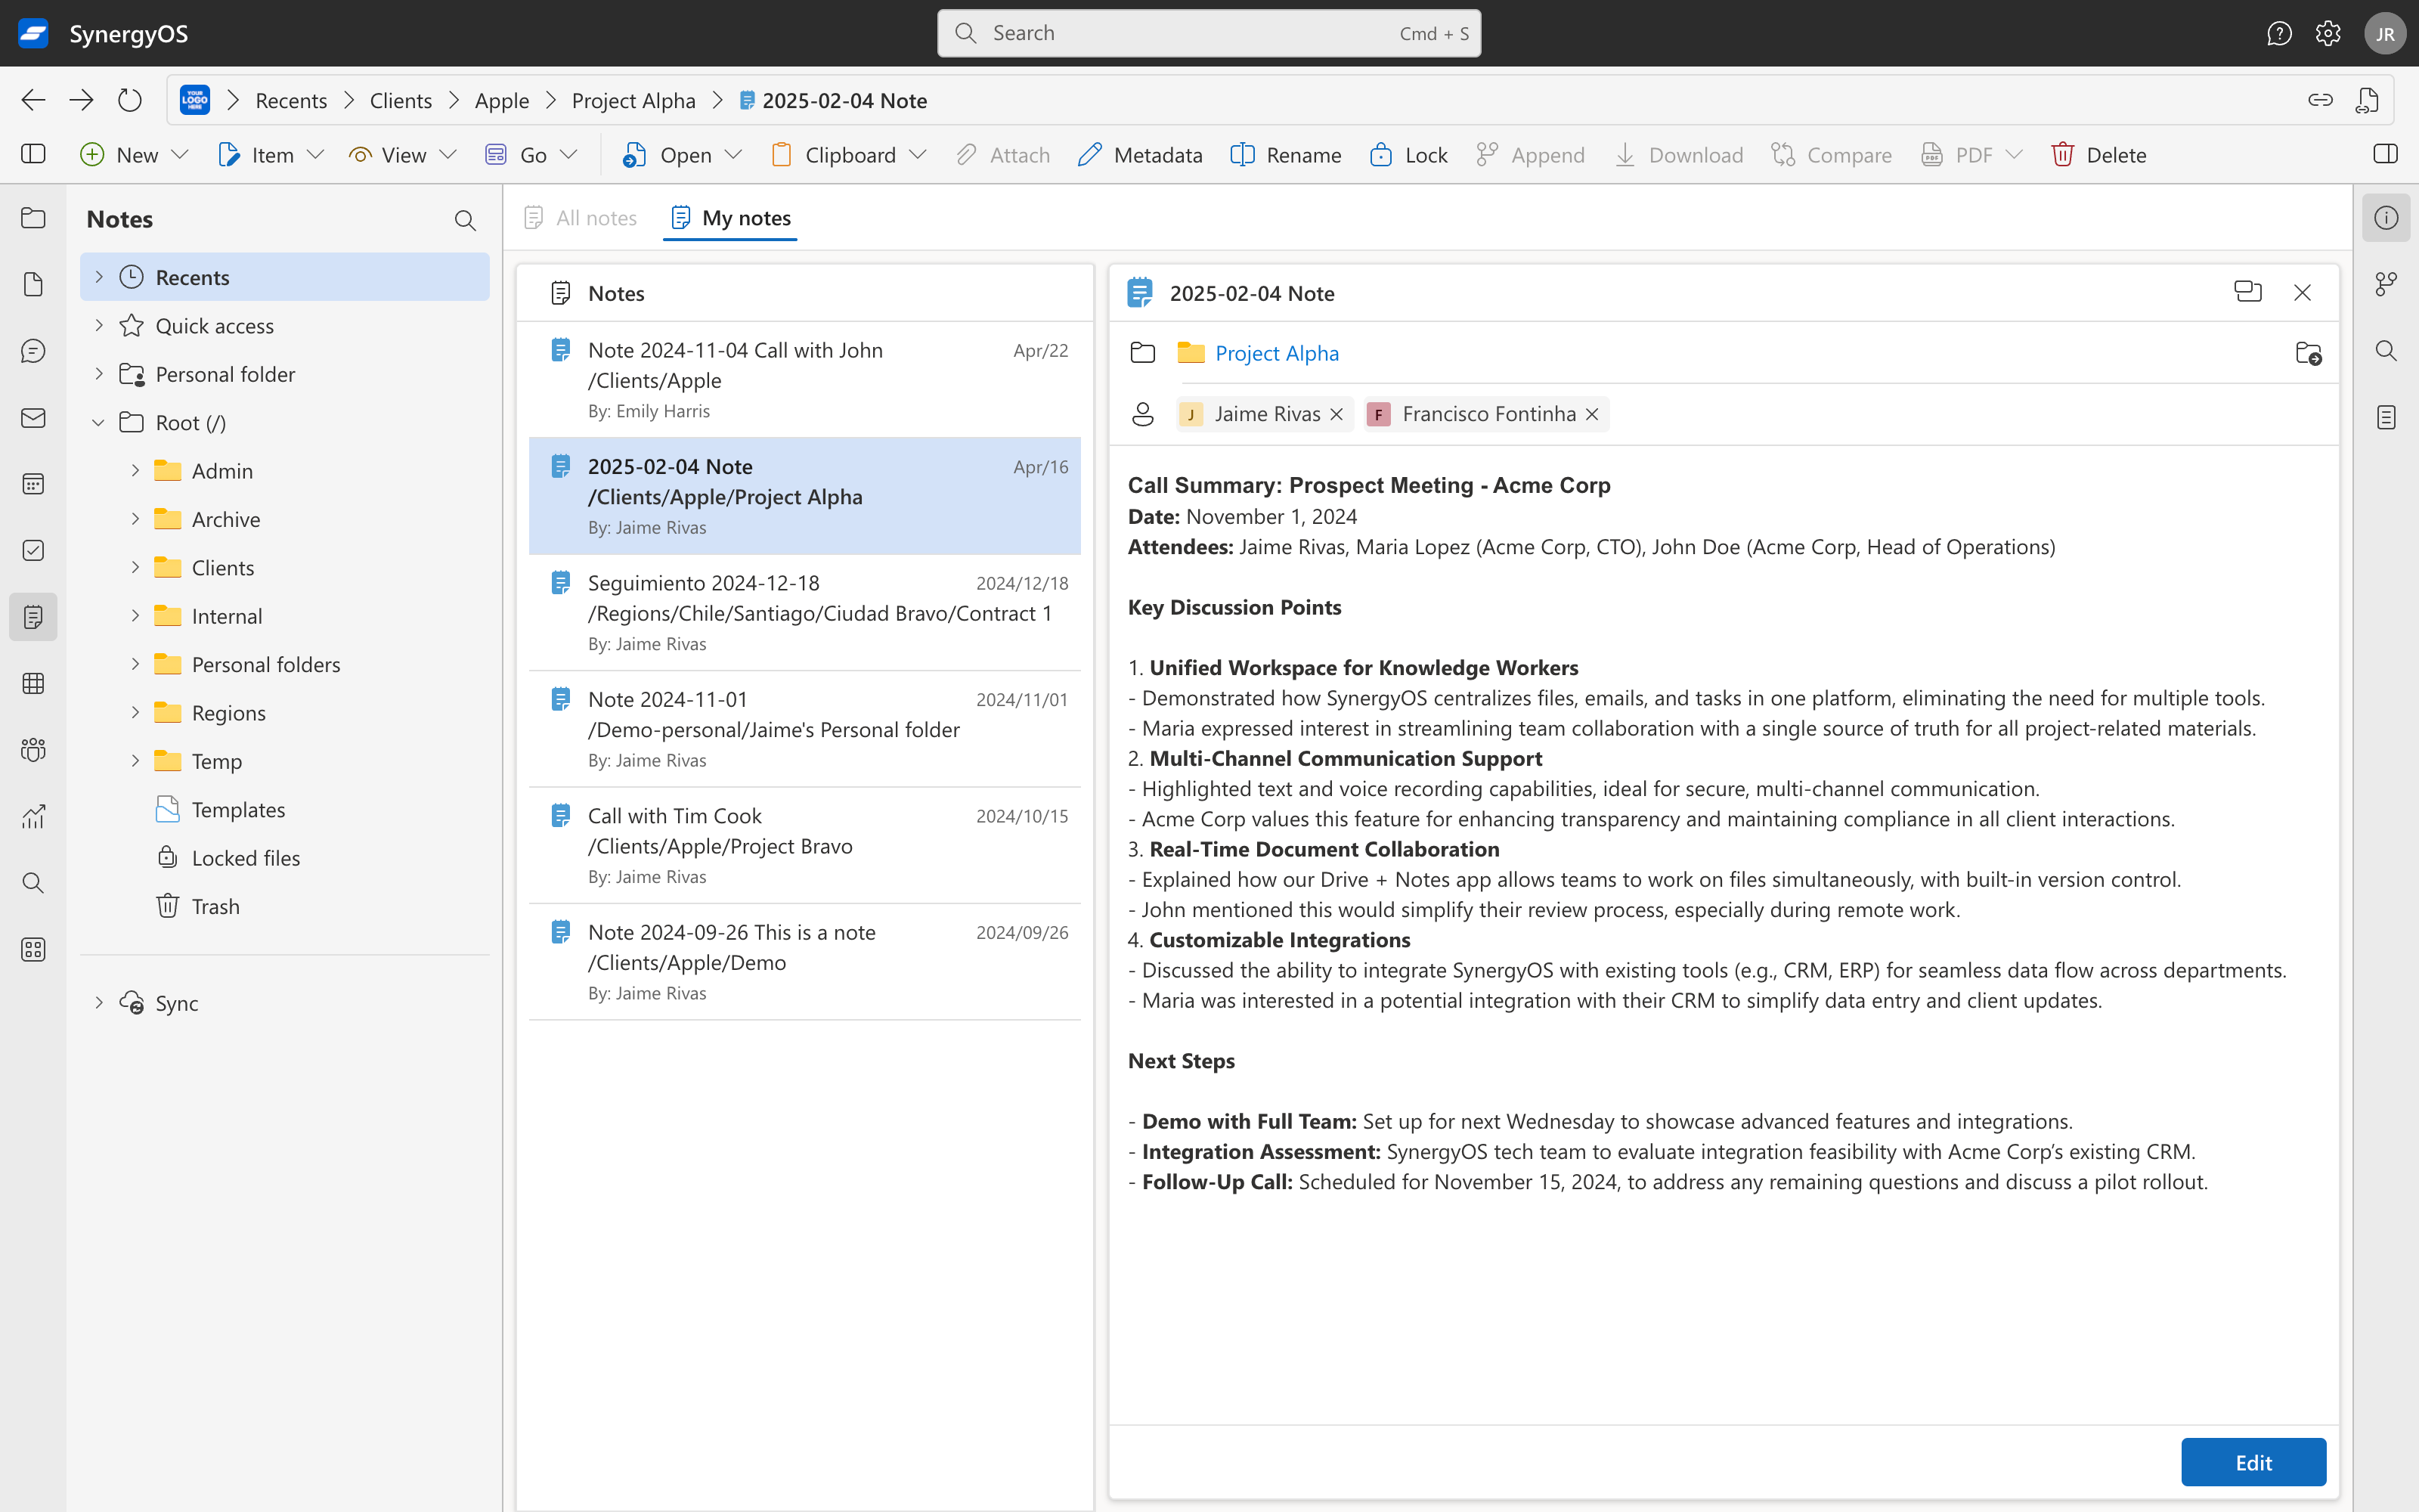
Task: Click the Edit button
Action: pos(2253,1462)
